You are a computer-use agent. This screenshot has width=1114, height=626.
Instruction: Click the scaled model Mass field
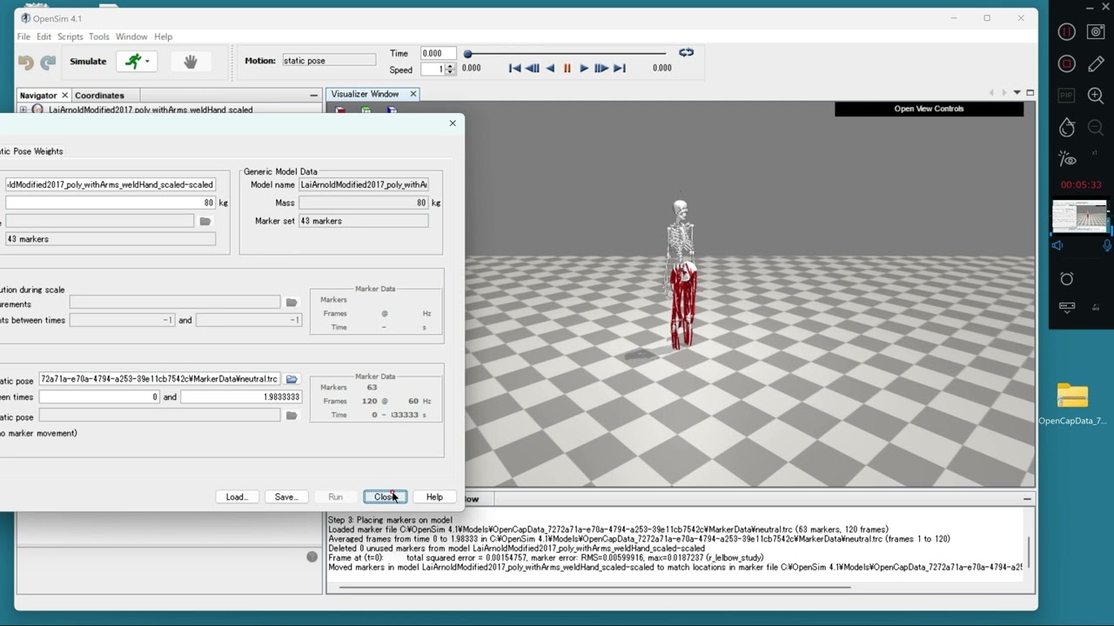point(110,203)
